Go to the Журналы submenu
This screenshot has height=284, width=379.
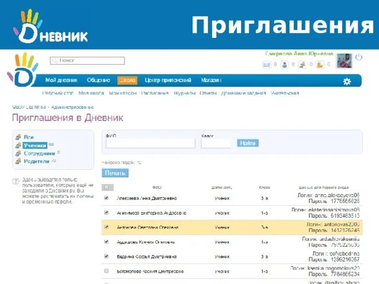coord(184,93)
